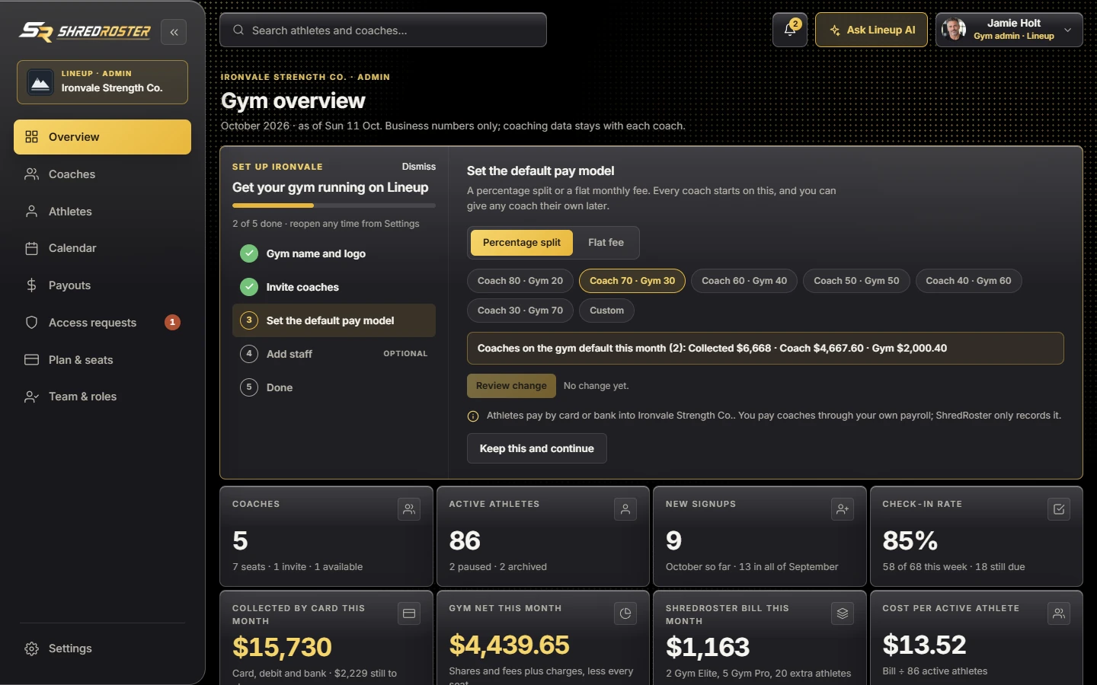Viewport: 1097px width, 685px height.
Task: Click the Gym Net This Month pie icon
Action: pyautogui.click(x=625, y=613)
